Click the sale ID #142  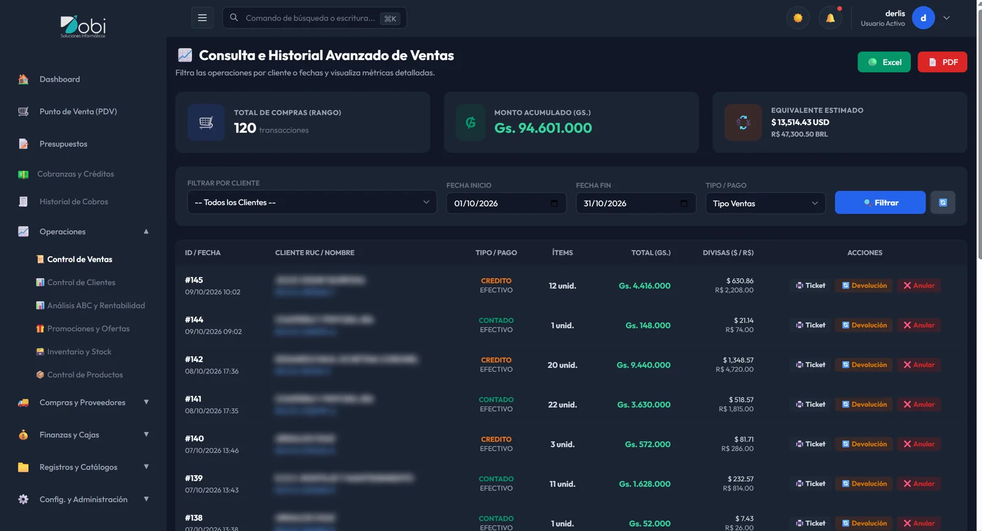(194, 359)
